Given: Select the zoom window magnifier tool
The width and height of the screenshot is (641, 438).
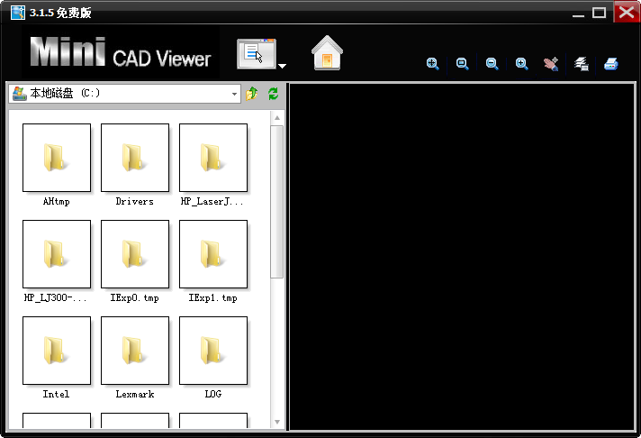Looking at the screenshot, I should pos(463,64).
